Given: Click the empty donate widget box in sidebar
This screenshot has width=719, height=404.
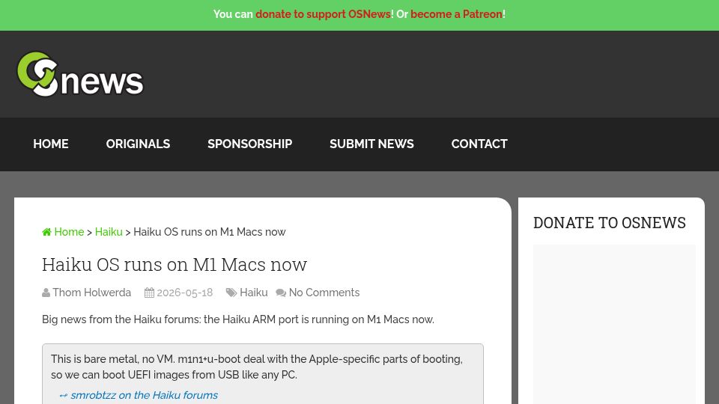Looking at the screenshot, I should click(x=614, y=324).
